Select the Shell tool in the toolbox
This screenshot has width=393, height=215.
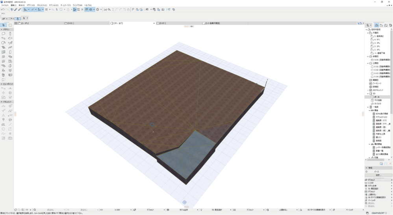(x=10, y=43)
